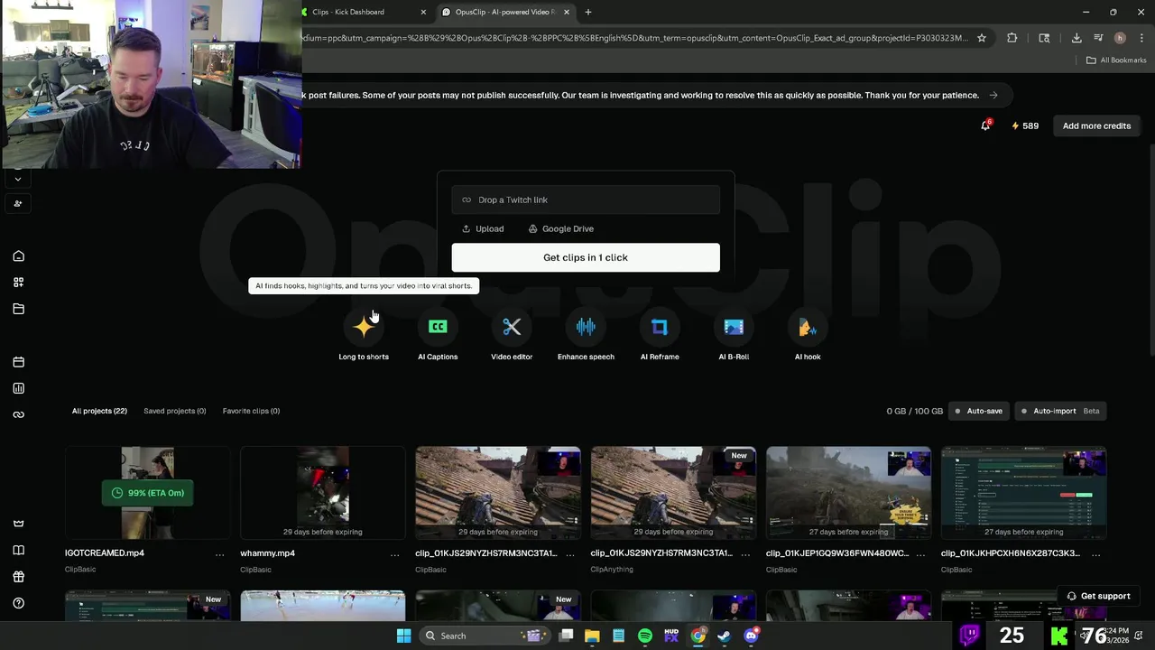Select the OpusClip browser tab
This screenshot has width=1155, height=650.
(505, 12)
